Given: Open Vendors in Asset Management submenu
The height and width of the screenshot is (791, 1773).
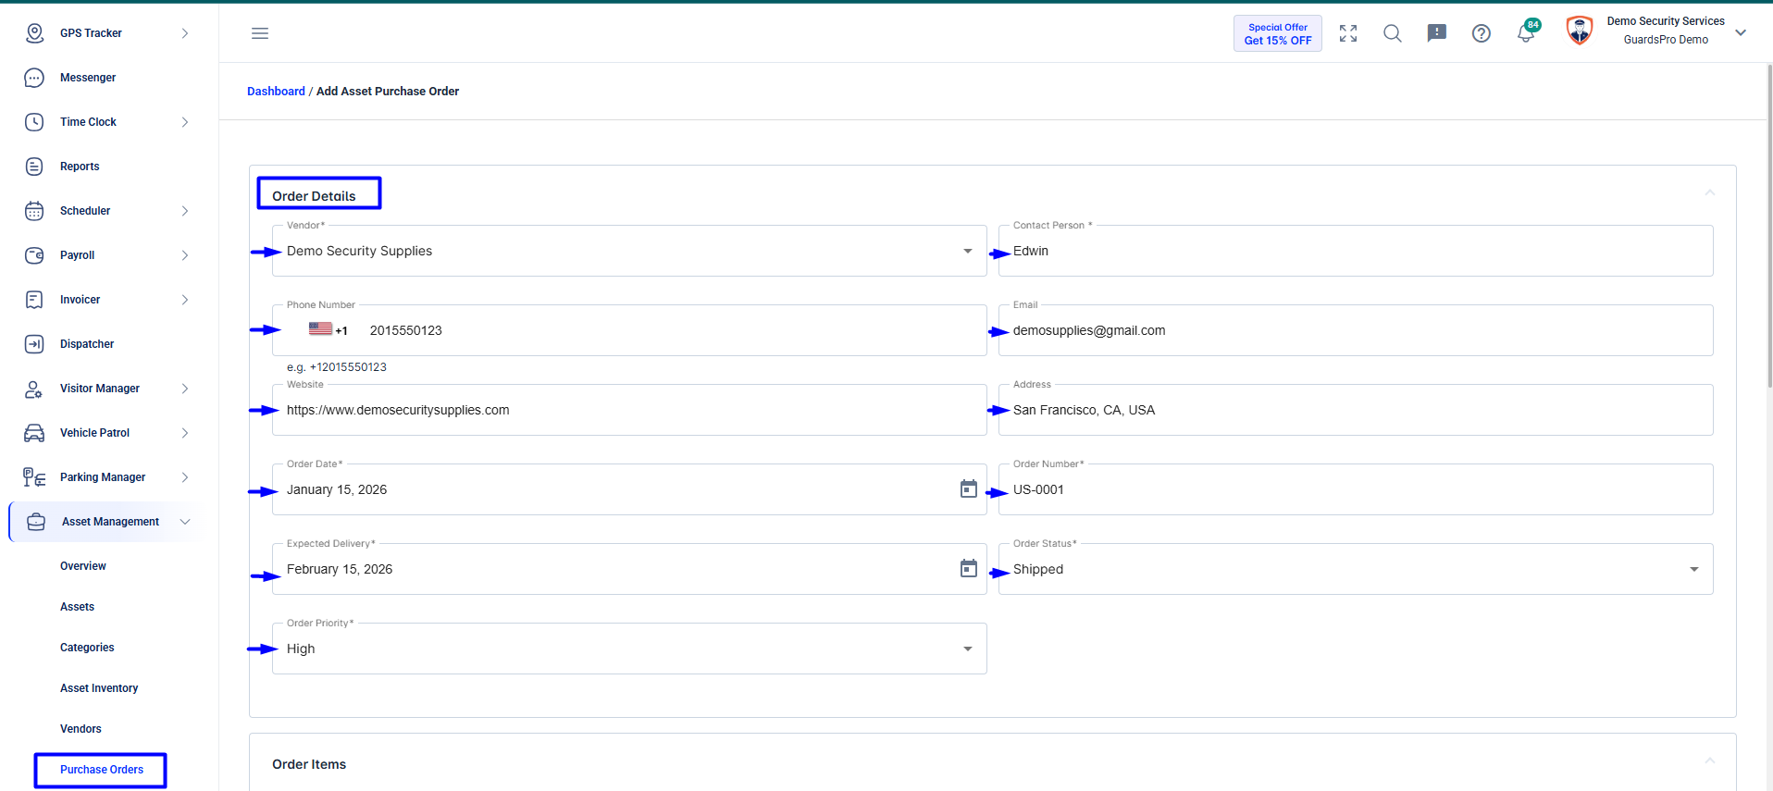Looking at the screenshot, I should point(81,729).
